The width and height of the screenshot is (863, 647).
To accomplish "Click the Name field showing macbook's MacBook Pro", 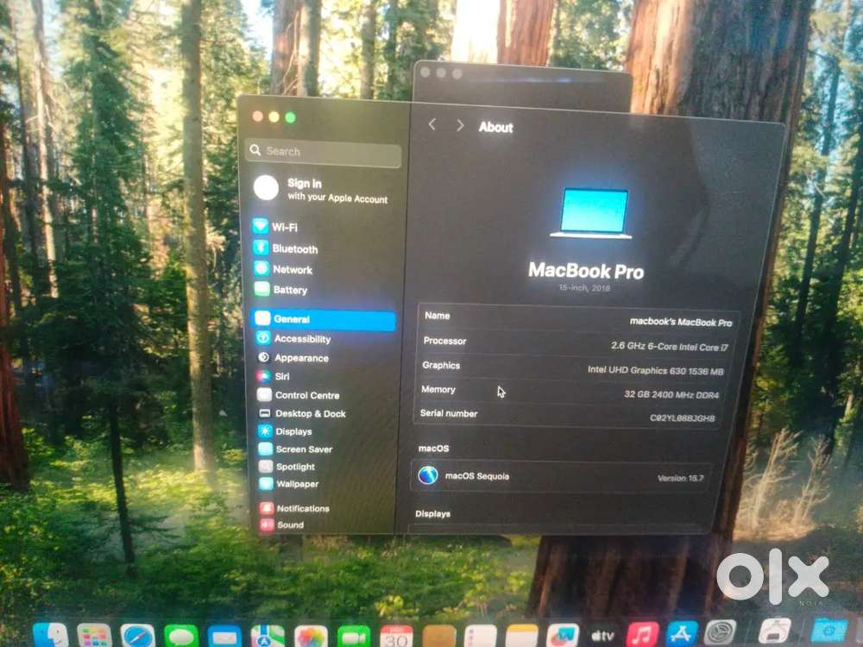I will pyautogui.click(x=578, y=318).
